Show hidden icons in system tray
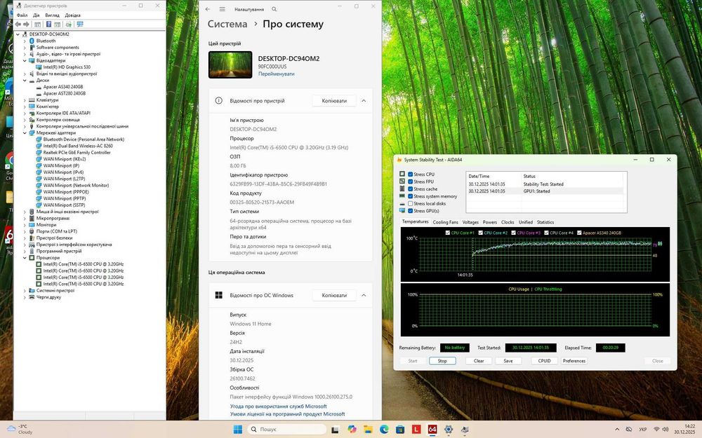 [617, 429]
